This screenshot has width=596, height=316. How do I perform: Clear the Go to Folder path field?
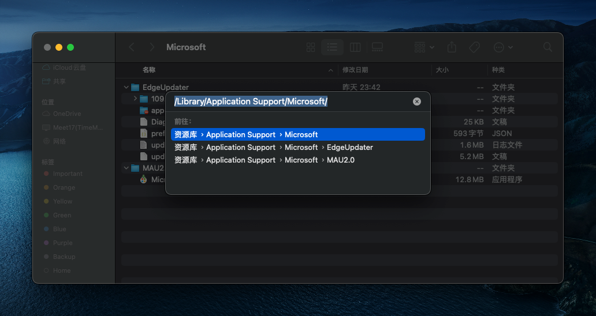click(x=417, y=101)
